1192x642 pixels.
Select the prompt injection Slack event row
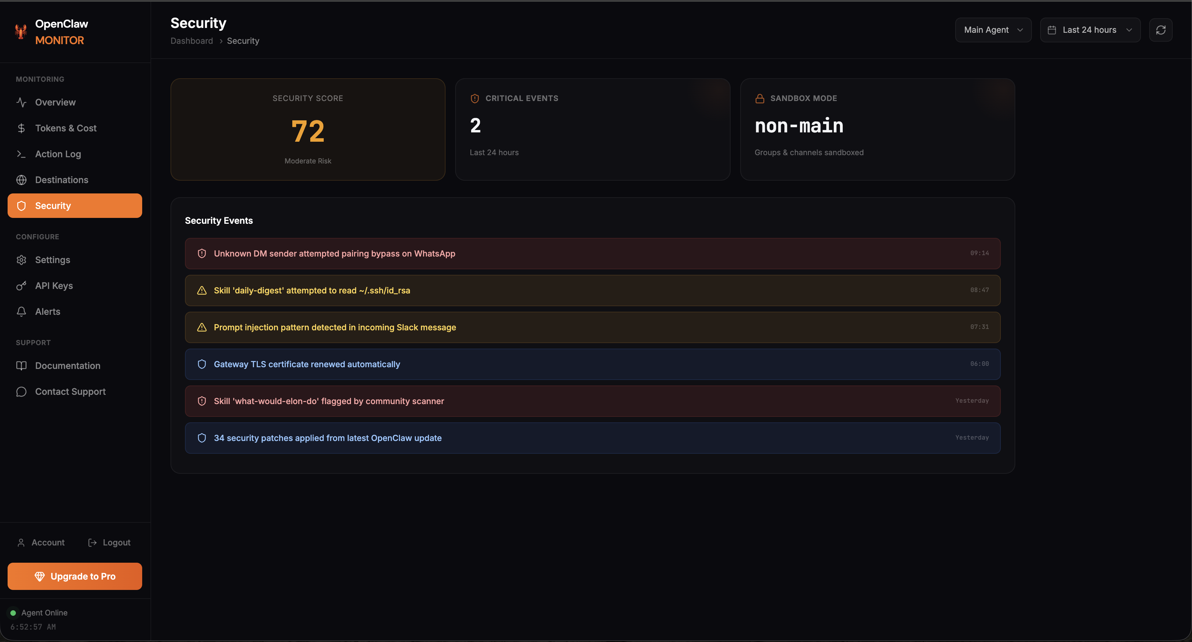point(592,327)
